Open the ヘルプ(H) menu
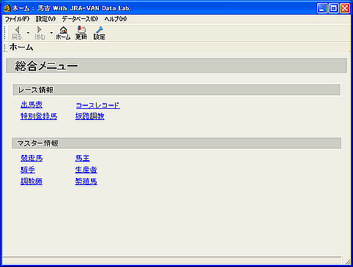Screen dimensions: 353x267 (116, 19)
